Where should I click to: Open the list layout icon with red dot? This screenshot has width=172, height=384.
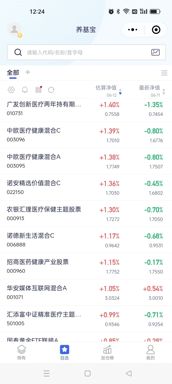[x=39, y=90]
